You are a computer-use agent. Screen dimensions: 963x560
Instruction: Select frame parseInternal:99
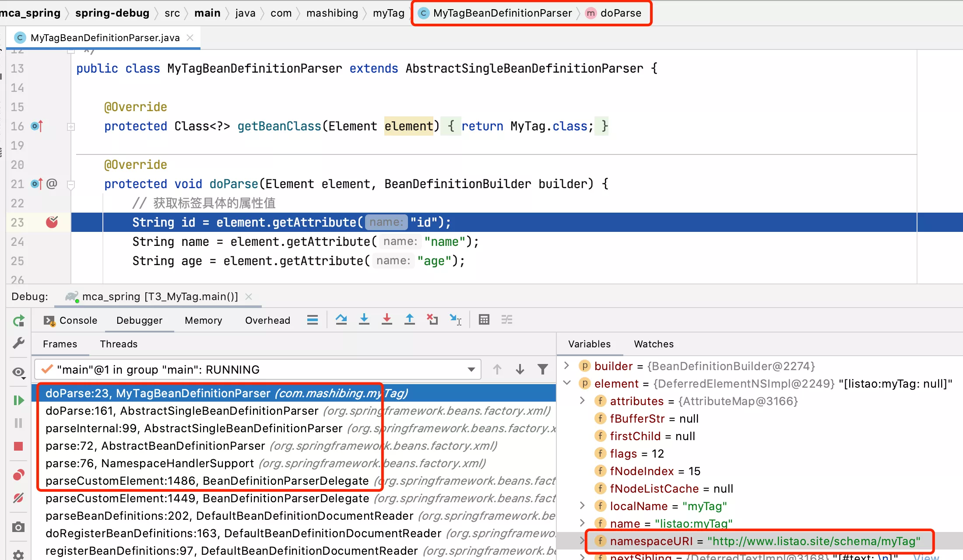click(x=294, y=428)
